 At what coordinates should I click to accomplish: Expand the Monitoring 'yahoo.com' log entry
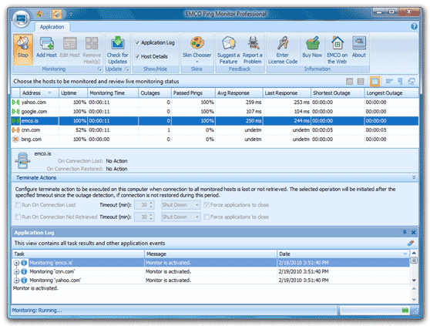16,281
